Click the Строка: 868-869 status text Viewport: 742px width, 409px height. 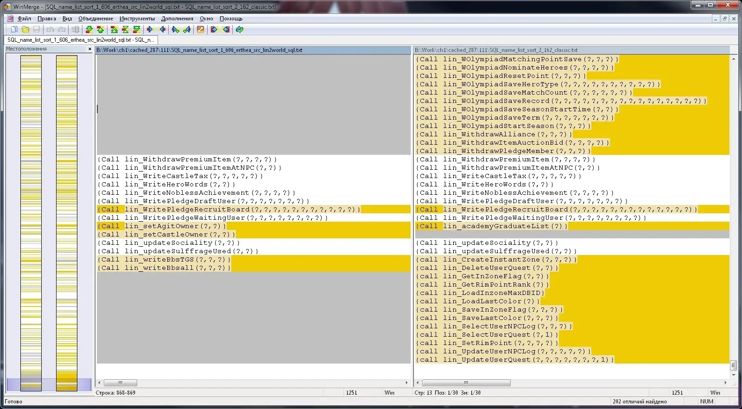tap(115, 393)
